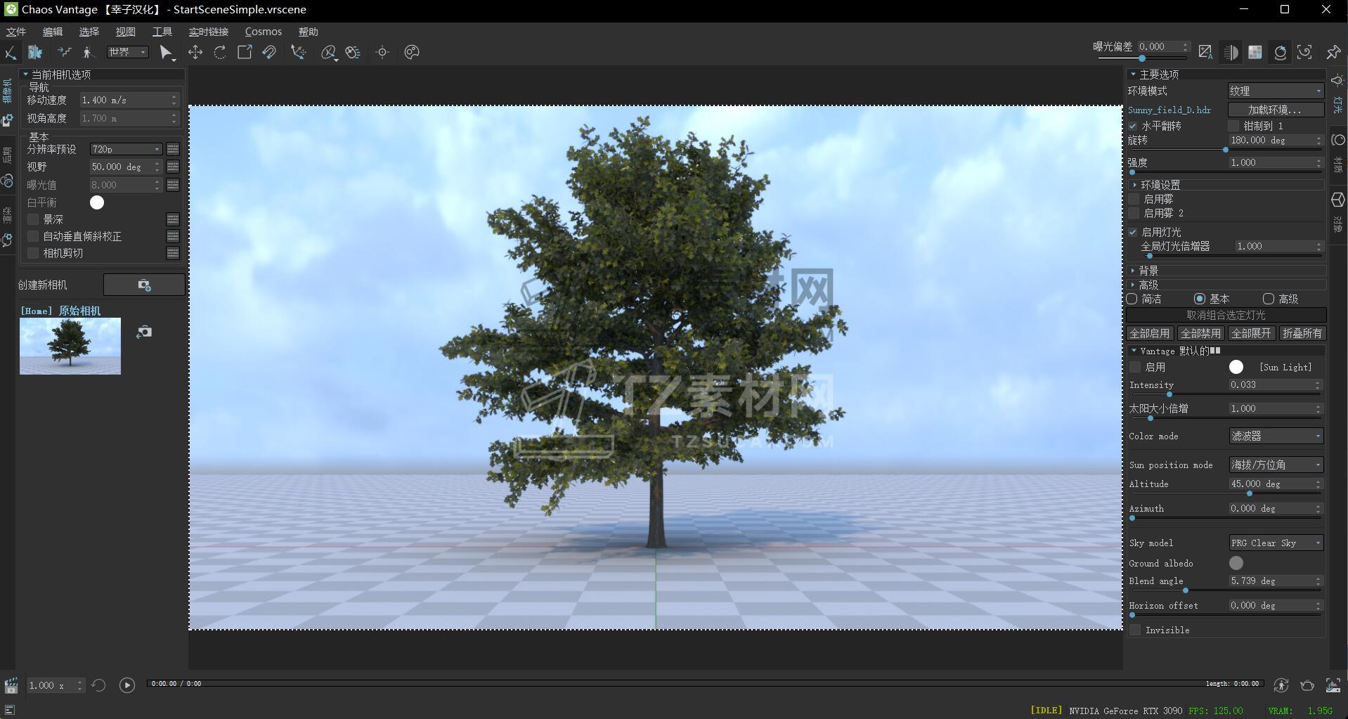Image resolution: width=1348 pixels, height=719 pixels.
Task: Choose the rotate tool icon
Action: 220,52
